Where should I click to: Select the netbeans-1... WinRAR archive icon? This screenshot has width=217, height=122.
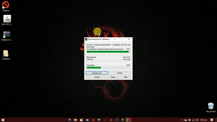(7, 36)
